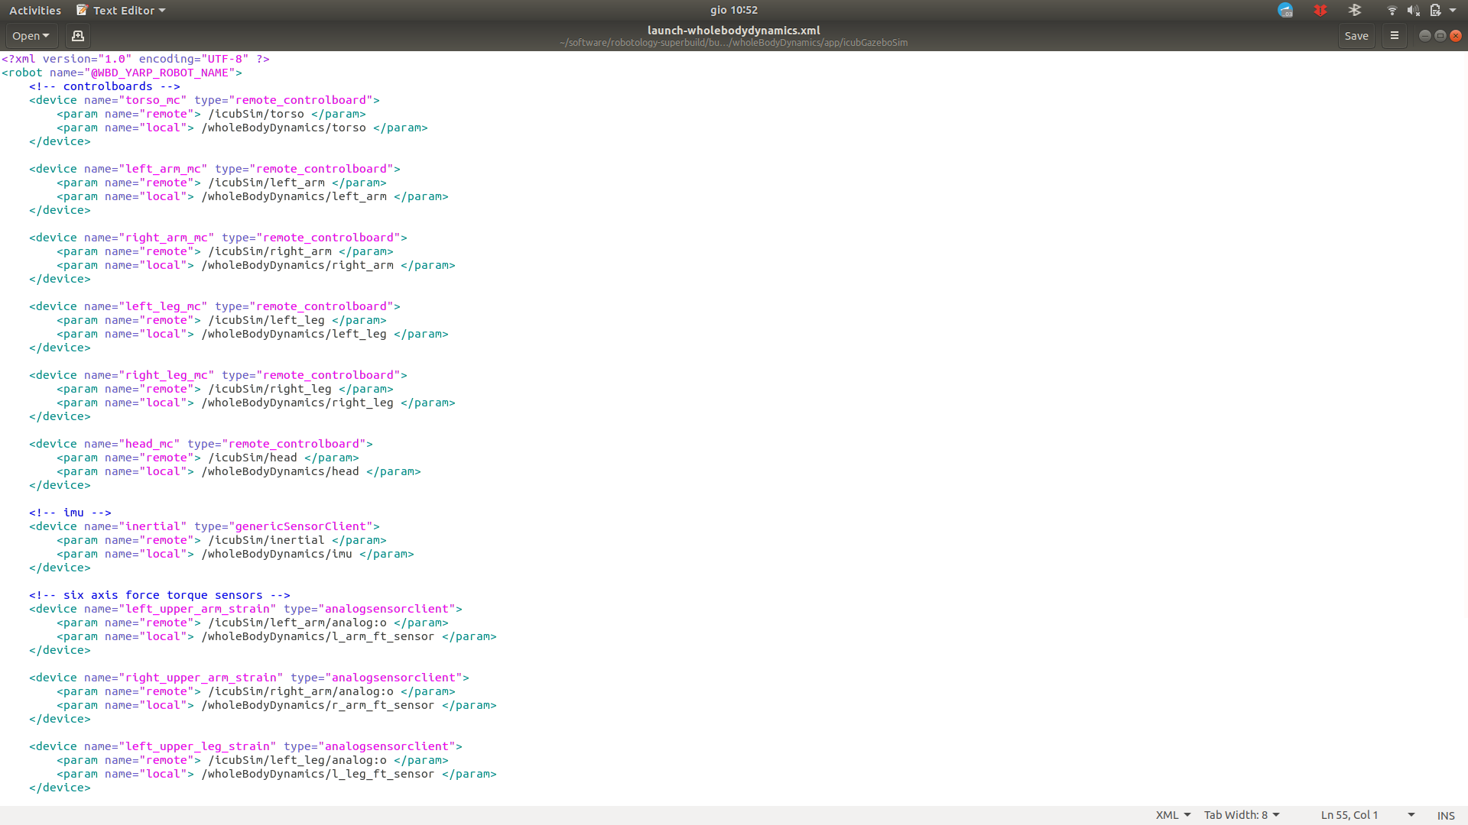
Task: Maximize the text editor window
Action: point(1440,36)
